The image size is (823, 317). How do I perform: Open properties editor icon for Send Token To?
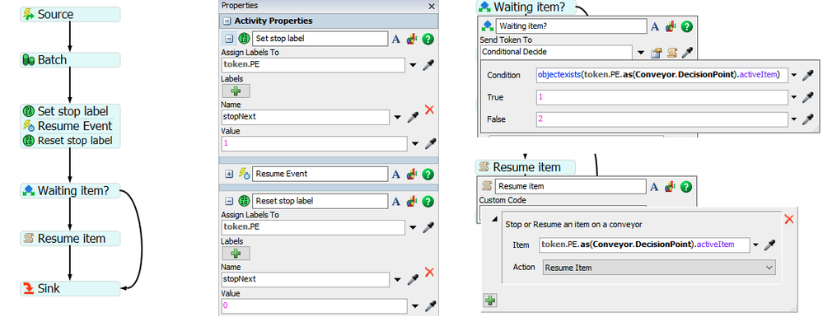click(656, 53)
